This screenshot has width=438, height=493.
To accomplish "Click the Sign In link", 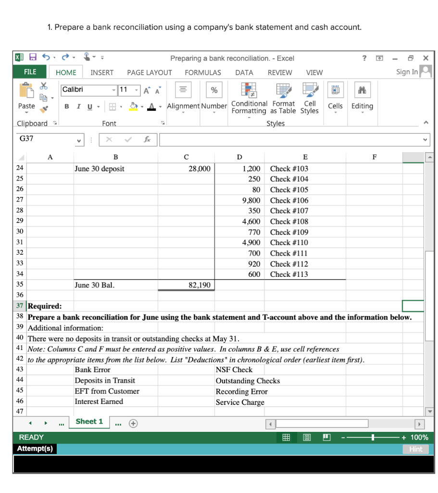I will pos(407,72).
